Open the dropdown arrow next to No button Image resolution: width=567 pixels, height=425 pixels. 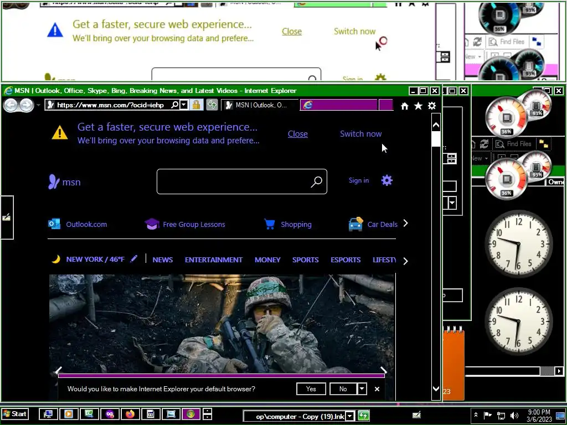[362, 388]
